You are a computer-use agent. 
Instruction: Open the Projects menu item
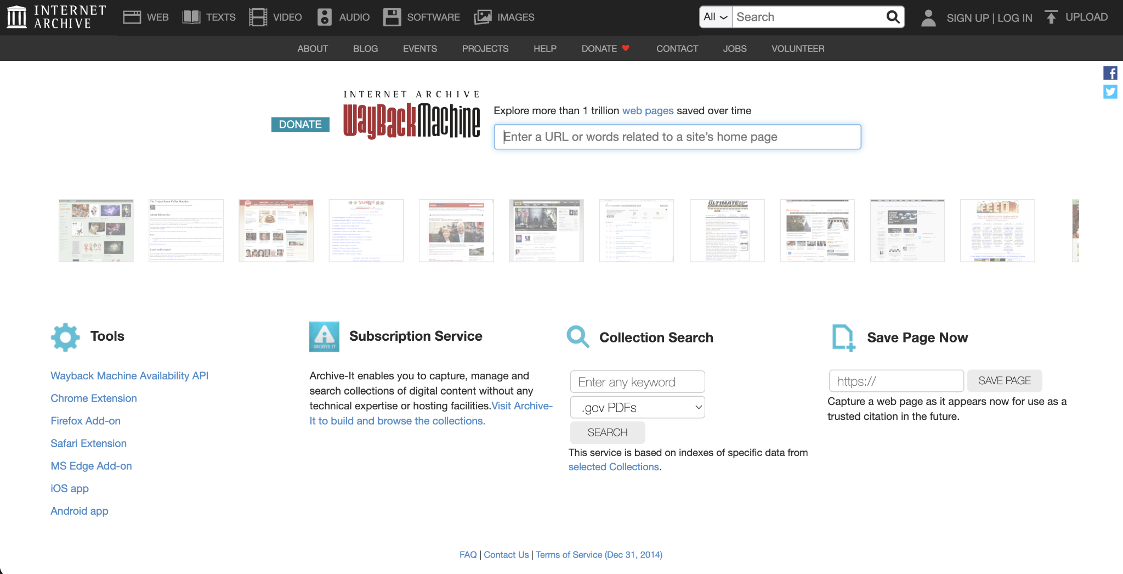coord(485,49)
